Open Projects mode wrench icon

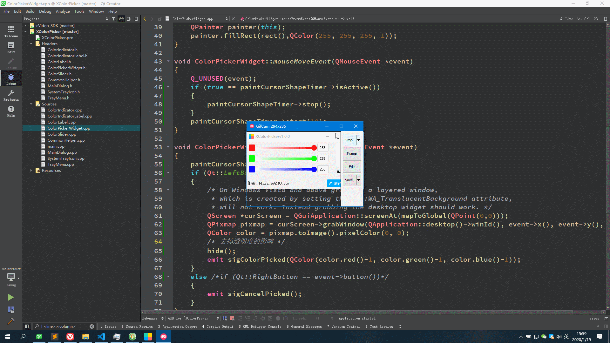coord(11,95)
